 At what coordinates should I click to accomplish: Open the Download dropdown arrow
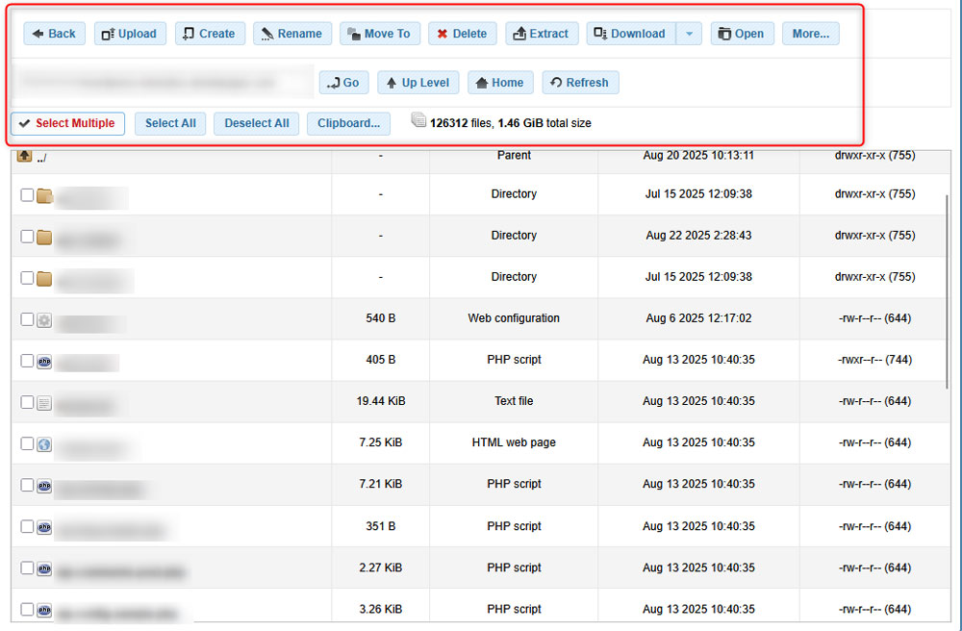pyautogui.click(x=689, y=33)
